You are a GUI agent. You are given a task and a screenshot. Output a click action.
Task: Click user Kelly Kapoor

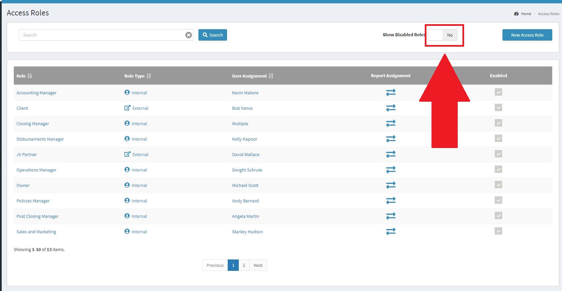pyautogui.click(x=245, y=139)
